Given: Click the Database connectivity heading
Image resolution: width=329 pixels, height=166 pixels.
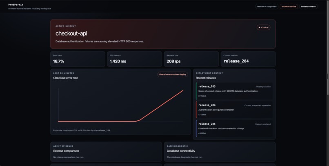Looking at the screenshot, I should click(181, 151).
